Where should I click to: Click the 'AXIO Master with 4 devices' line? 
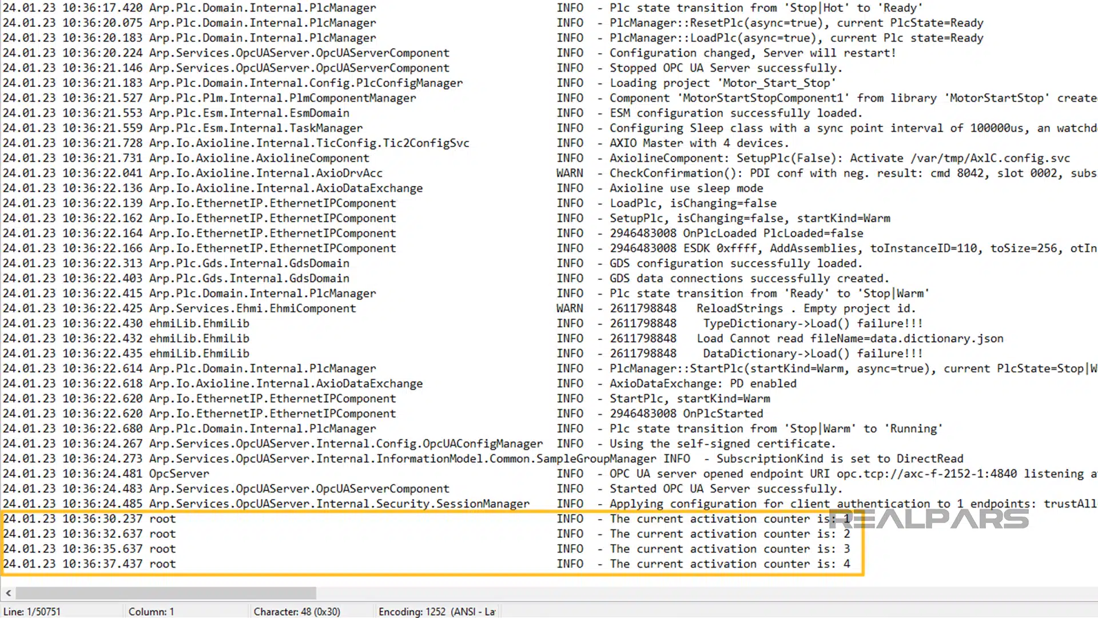(699, 143)
